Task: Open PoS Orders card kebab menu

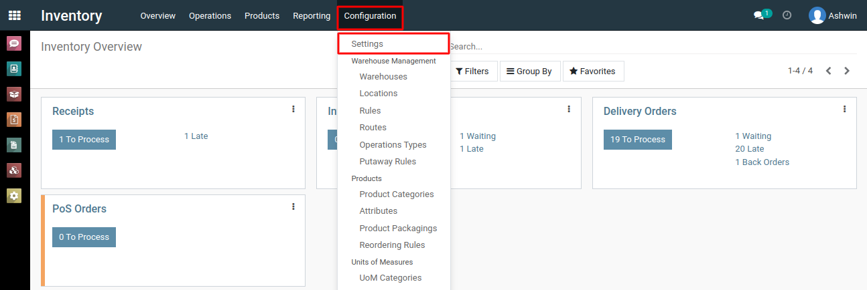Action: (293, 206)
